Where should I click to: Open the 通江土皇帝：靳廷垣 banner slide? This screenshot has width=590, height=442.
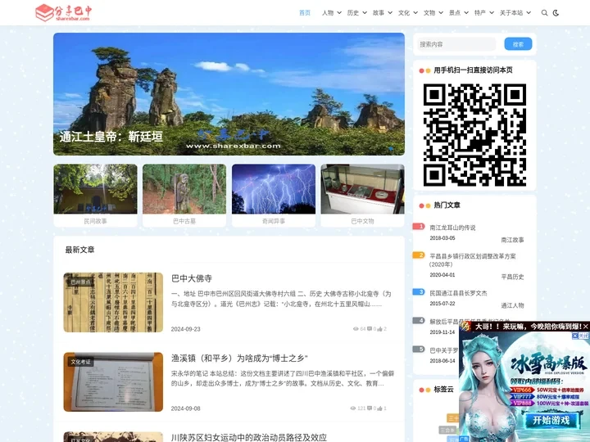tap(229, 94)
